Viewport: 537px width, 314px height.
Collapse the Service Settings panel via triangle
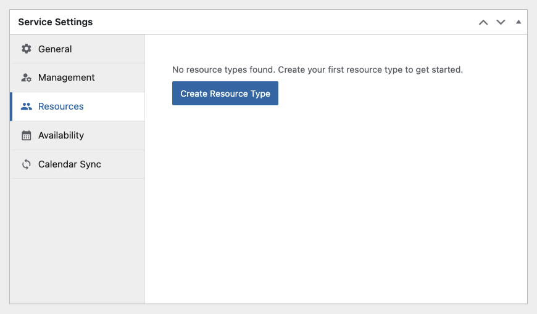(518, 22)
